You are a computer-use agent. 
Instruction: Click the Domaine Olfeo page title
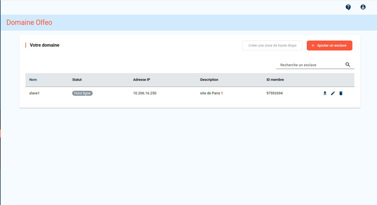click(x=29, y=22)
